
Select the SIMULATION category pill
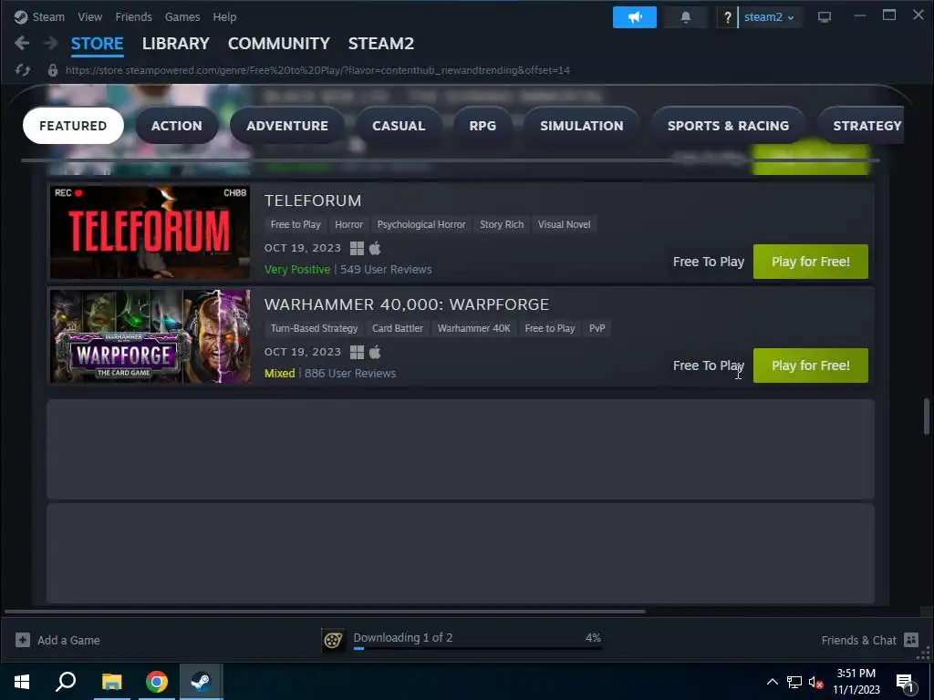tap(582, 126)
